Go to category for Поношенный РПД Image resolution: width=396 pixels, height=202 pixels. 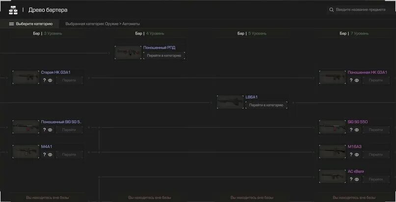coord(164,56)
